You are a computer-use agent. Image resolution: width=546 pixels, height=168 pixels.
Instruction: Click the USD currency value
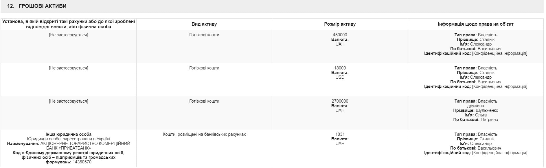point(340,77)
